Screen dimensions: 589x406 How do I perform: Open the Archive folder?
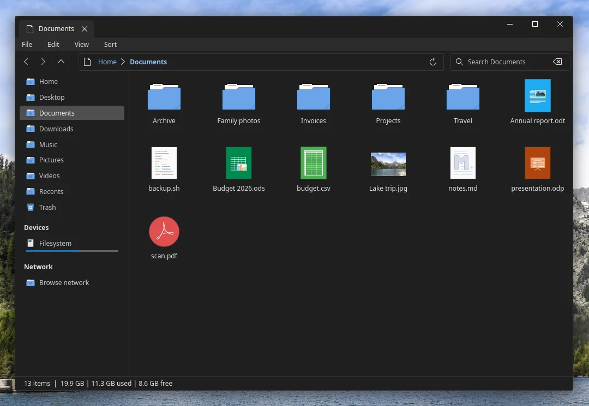point(164,97)
